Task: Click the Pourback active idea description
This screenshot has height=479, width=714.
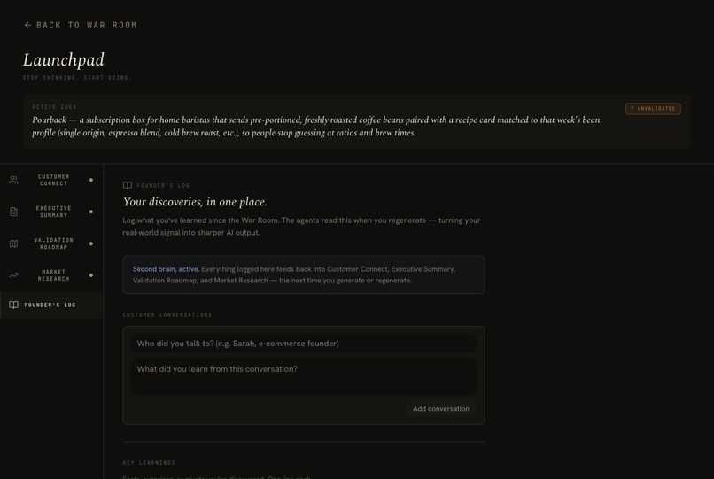Action: [x=316, y=126]
